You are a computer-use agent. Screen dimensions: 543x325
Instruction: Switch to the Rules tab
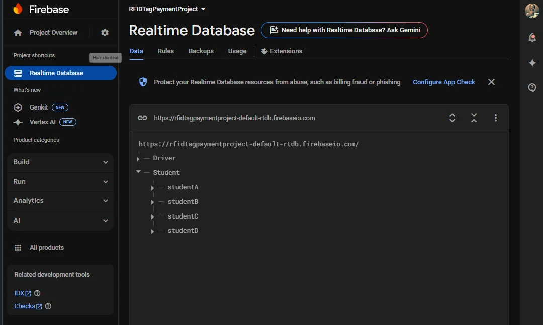166,51
